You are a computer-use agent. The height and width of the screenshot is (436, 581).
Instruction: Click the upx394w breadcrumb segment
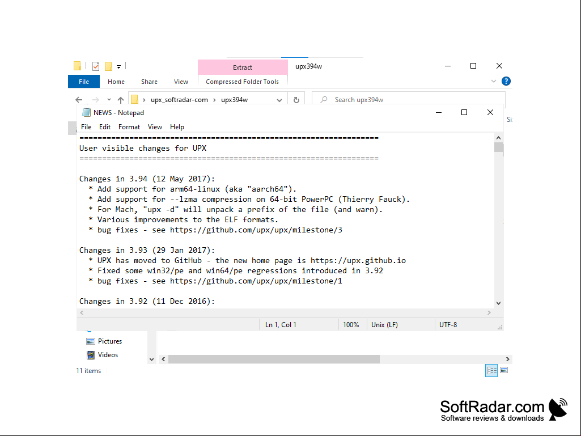[235, 100]
